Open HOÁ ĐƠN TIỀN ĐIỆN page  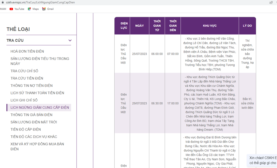coord(27,51)
